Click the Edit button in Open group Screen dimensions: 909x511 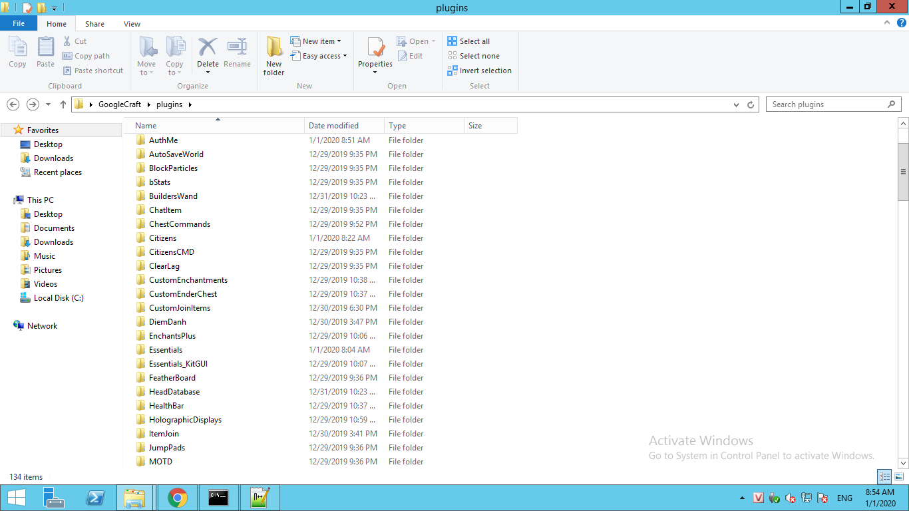tap(411, 56)
